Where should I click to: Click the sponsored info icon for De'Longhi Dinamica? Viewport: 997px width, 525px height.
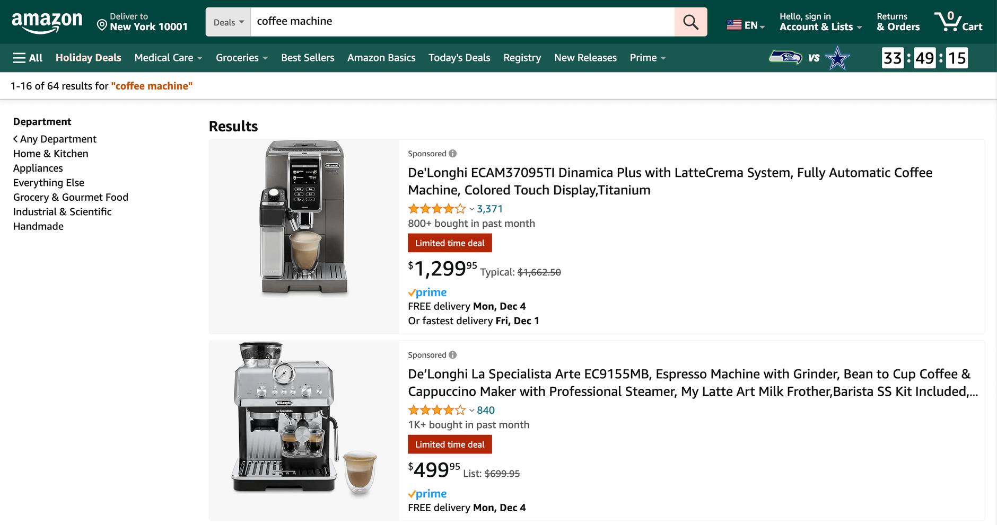[x=452, y=154]
